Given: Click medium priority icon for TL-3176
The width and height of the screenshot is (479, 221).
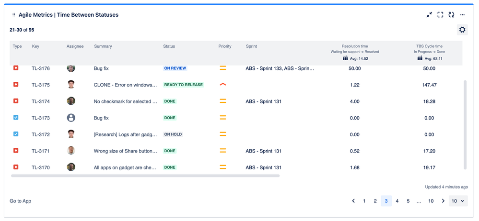Looking at the screenshot, I should pos(223,68).
